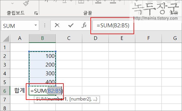Select column C header

coord(69,38)
